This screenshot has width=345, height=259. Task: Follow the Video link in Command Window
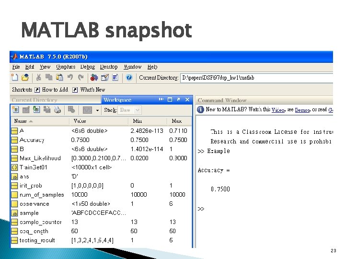click(278, 110)
